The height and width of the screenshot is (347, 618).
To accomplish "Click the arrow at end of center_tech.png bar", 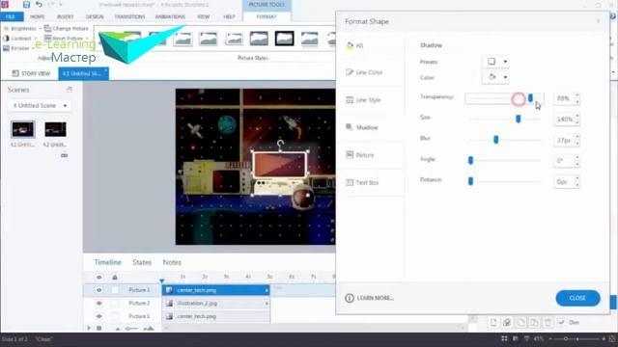I will [267, 290].
